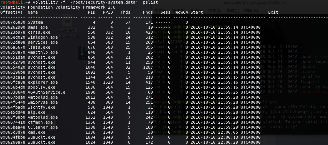Click wuauclt.exe in the PID 1024 row
Viewport: 328px width, 145px height.
coord(41,142)
